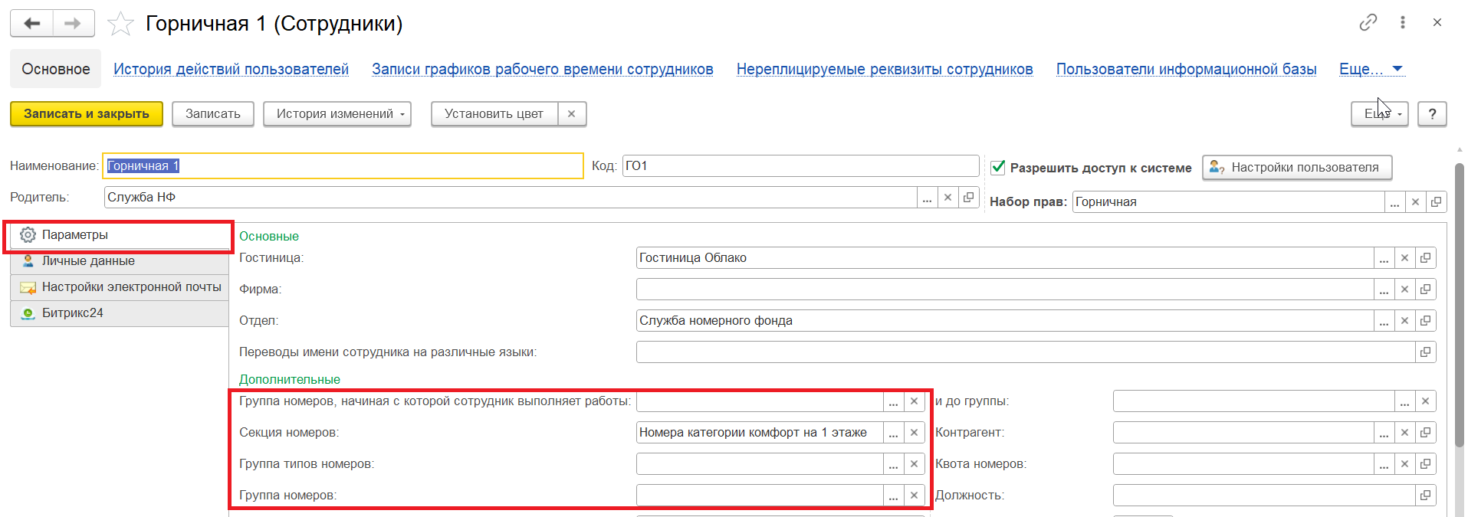Open the Фирма item with the open icon

coord(1425,290)
